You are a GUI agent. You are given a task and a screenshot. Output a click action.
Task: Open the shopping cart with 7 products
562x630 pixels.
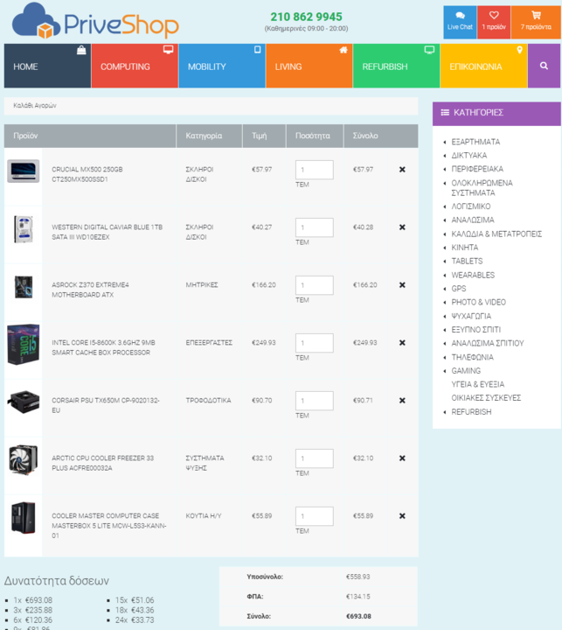pyautogui.click(x=536, y=22)
